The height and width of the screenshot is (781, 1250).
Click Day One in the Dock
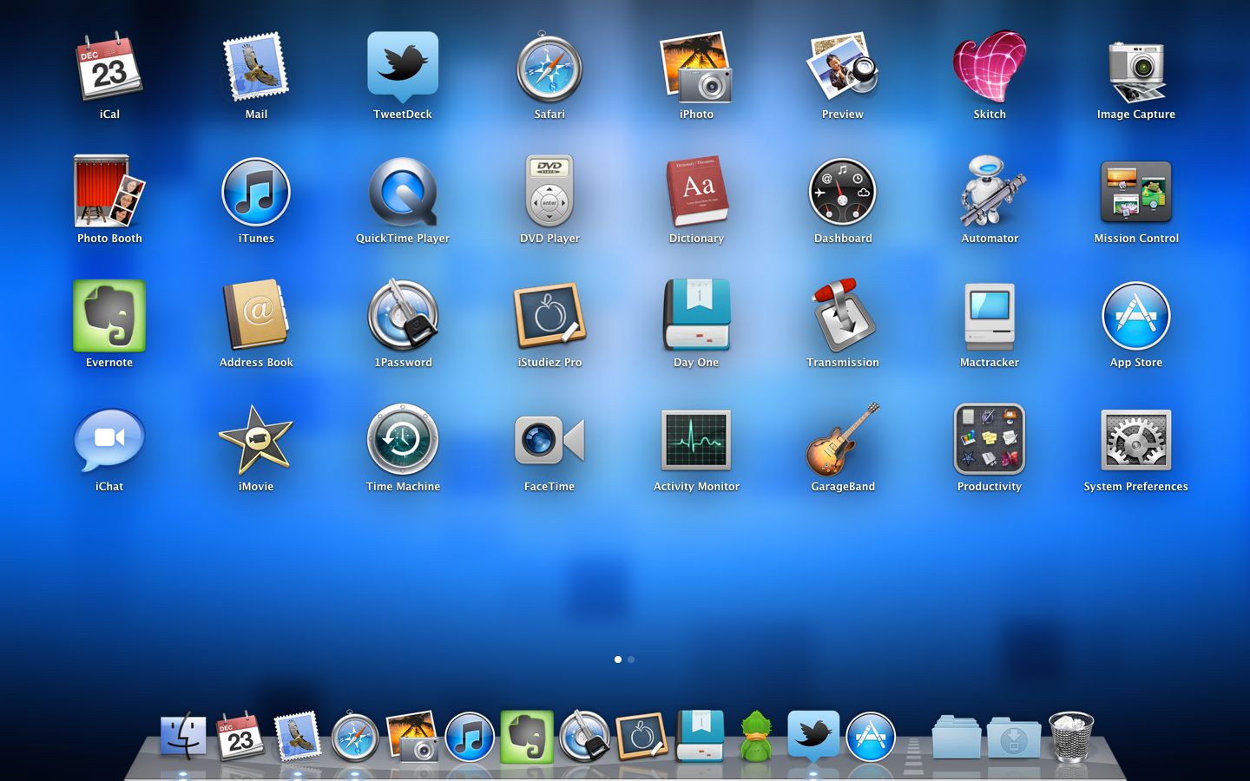click(x=699, y=736)
